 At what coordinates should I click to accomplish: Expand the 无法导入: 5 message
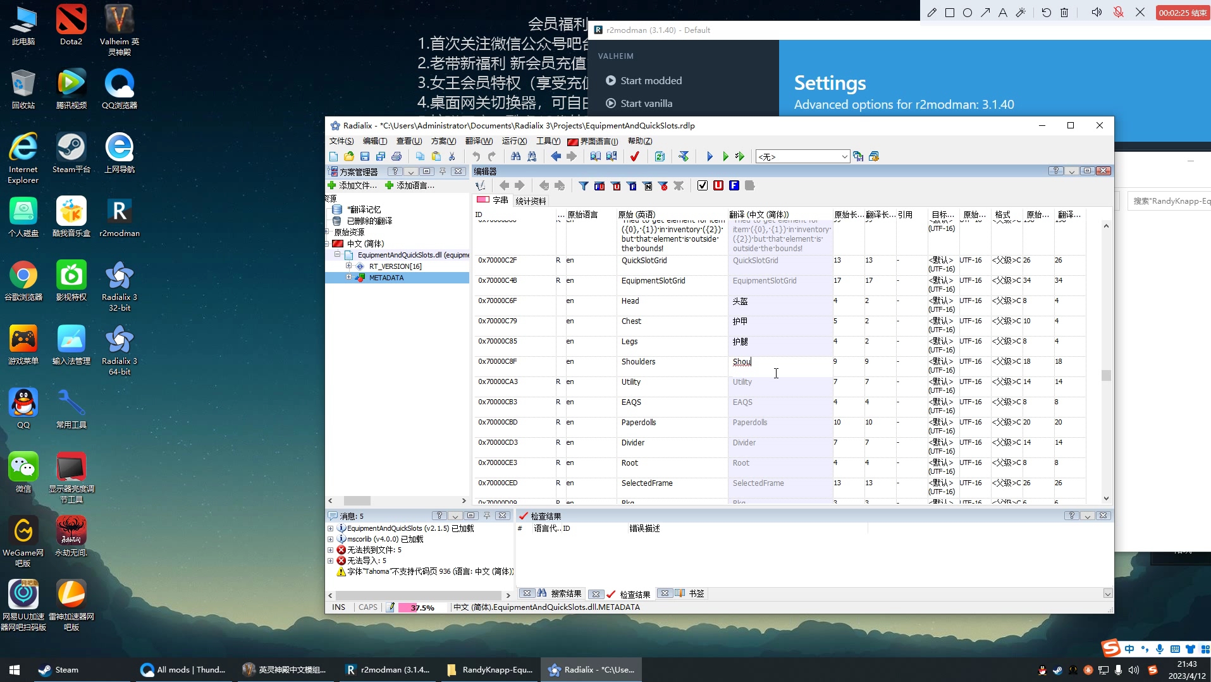pyautogui.click(x=330, y=561)
